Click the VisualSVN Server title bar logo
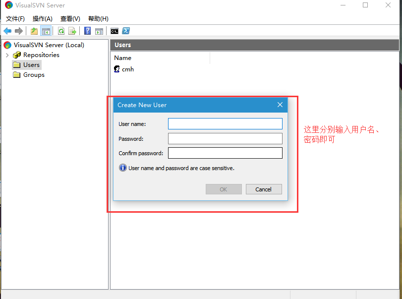The width and height of the screenshot is (402, 299). pyautogui.click(x=9, y=5)
